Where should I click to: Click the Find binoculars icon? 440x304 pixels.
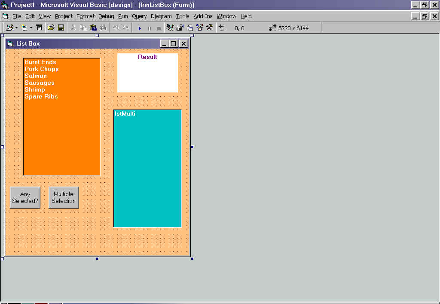coord(103,28)
